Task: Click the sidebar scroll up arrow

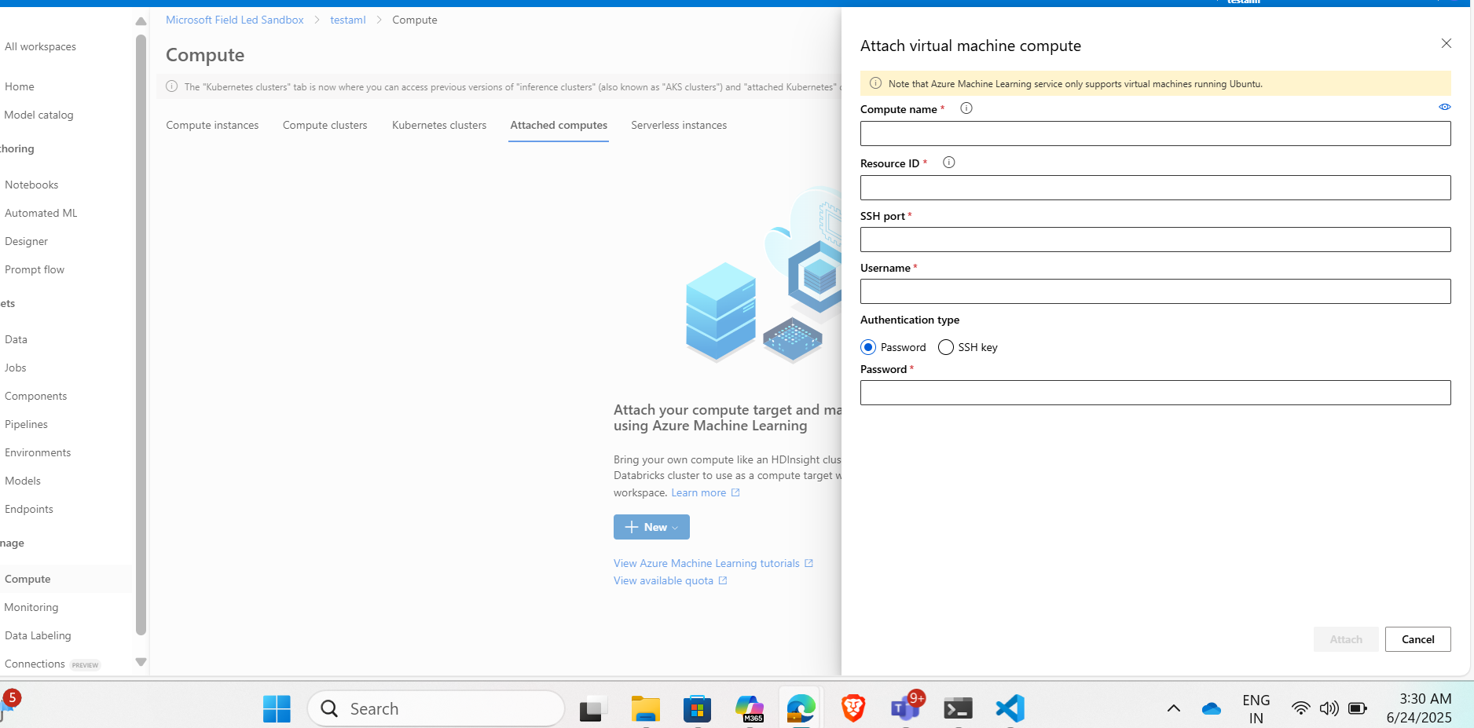Action: (141, 21)
